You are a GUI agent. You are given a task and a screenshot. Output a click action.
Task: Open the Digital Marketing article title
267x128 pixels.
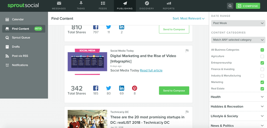pos(143,58)
